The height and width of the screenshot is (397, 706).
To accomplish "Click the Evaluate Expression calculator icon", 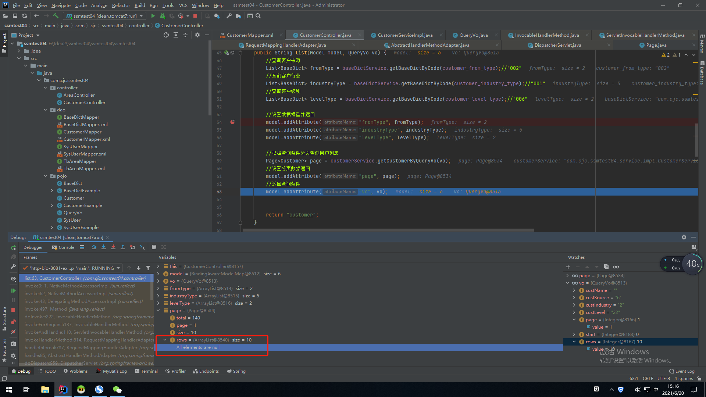I will point(154,247).
